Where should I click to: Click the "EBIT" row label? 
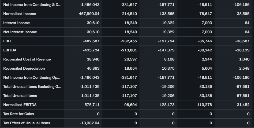tap(7, 41)
